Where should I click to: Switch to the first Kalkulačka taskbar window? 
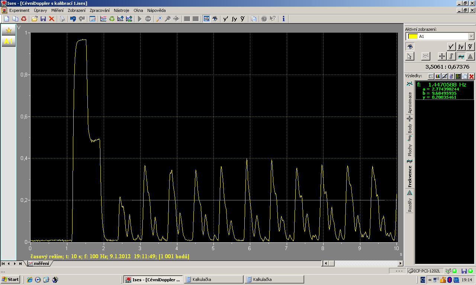(x=213, y=279)
